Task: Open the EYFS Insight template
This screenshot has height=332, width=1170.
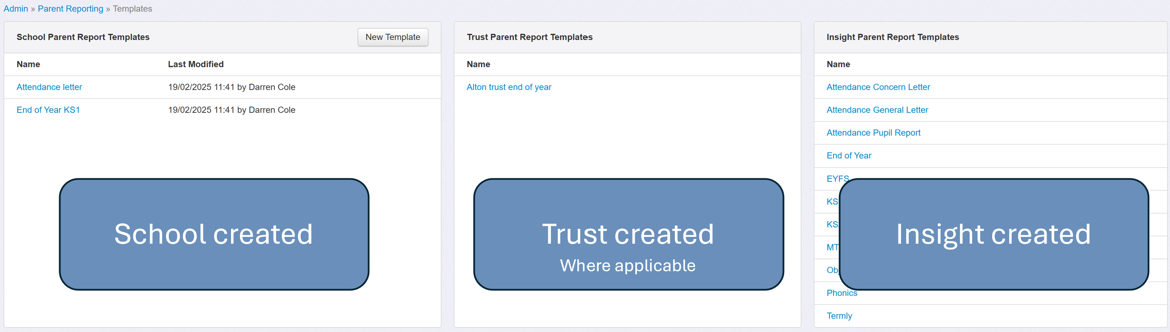Action: pyautogui.click(x=835, y=178)
